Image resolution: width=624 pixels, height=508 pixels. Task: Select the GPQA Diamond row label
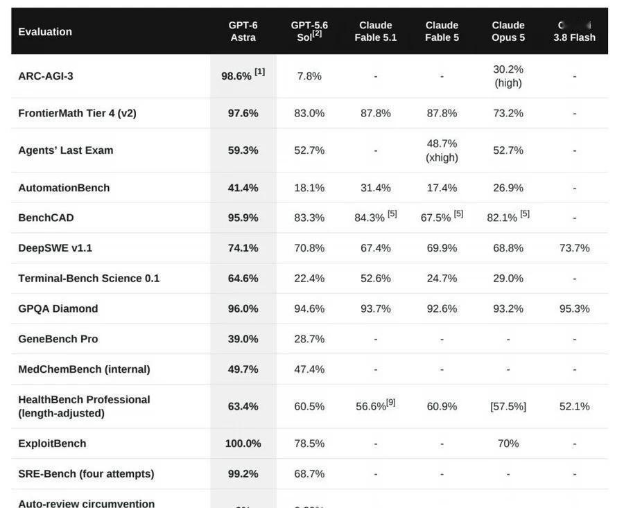pyautogui.click(x=58, y=308)
